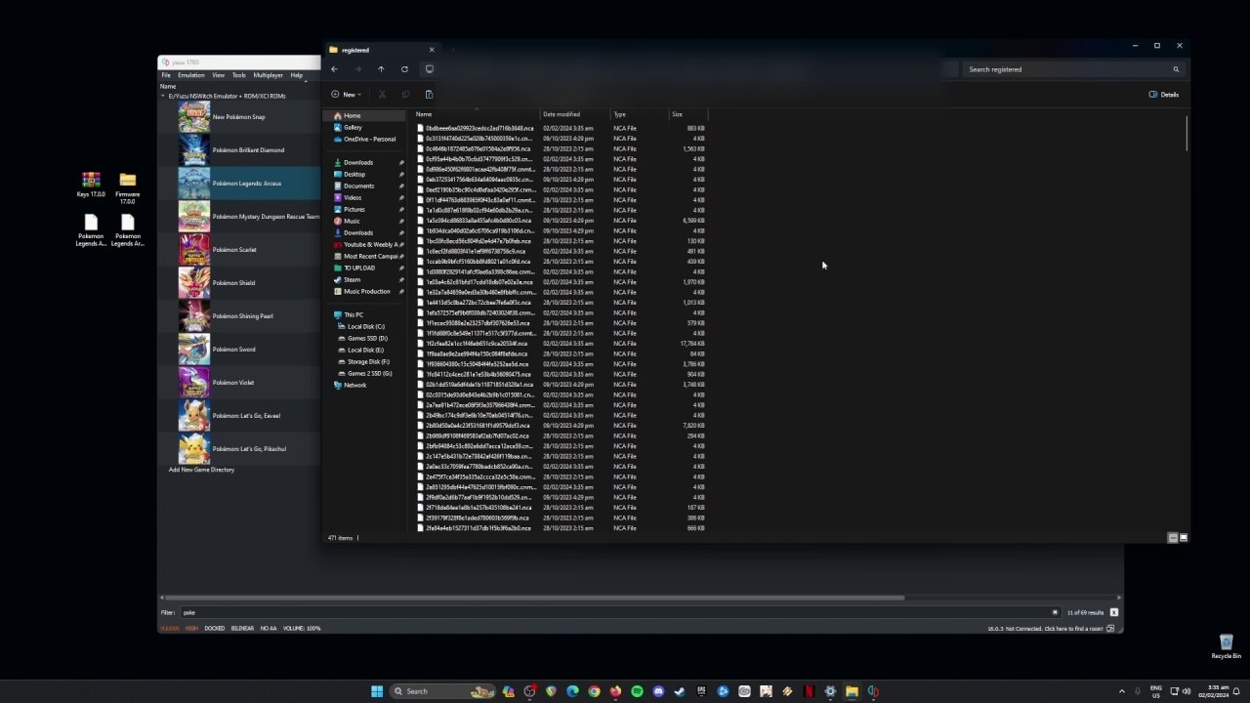
Task: Click the Up arrow in File Explorer
Action: pos(381,69)
